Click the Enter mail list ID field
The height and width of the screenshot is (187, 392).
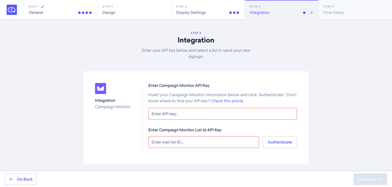pos(204,142)
